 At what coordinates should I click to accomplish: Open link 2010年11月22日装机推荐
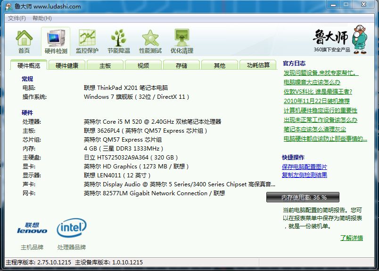(x=317, y=101)
